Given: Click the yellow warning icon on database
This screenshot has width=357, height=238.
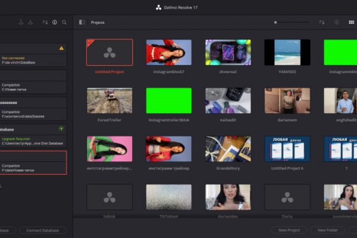Looking at the screenshot, I should (x=61, y=48).
